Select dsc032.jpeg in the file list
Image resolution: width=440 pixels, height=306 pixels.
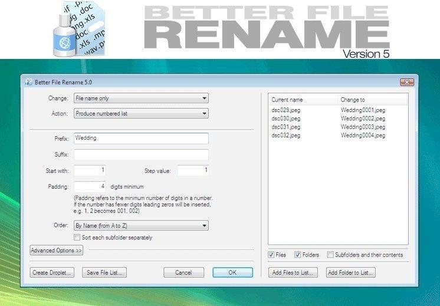(x=286, y=136)
